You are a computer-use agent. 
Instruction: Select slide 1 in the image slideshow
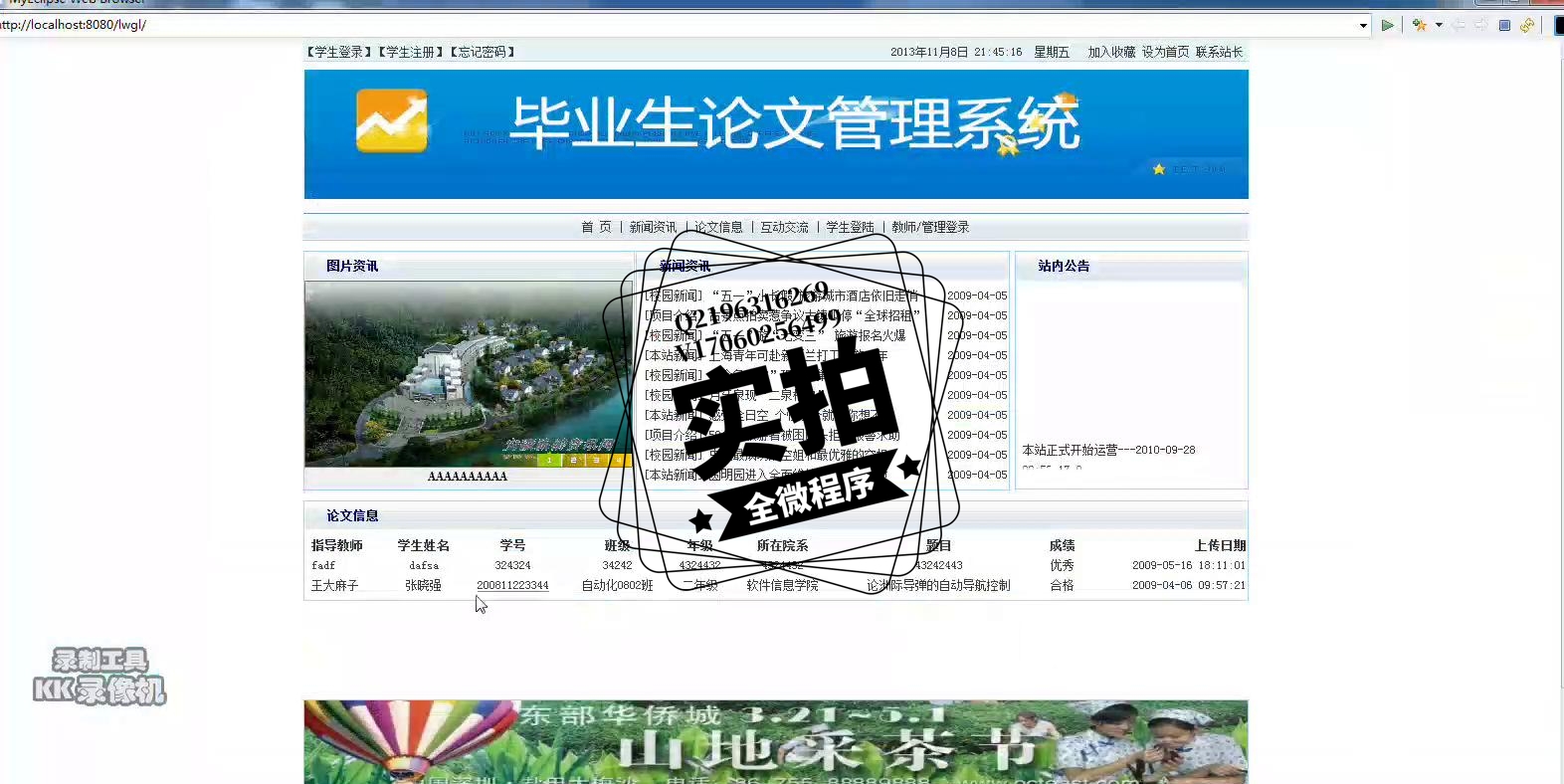pos(549,460)
